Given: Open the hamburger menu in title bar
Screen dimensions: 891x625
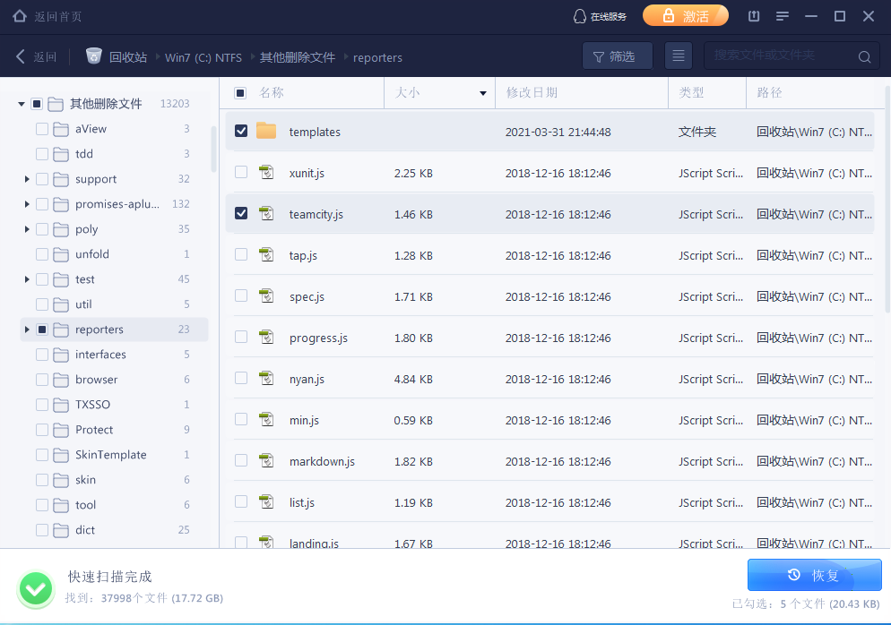Looking at the screenshot, I should click(x=783, y=15).
